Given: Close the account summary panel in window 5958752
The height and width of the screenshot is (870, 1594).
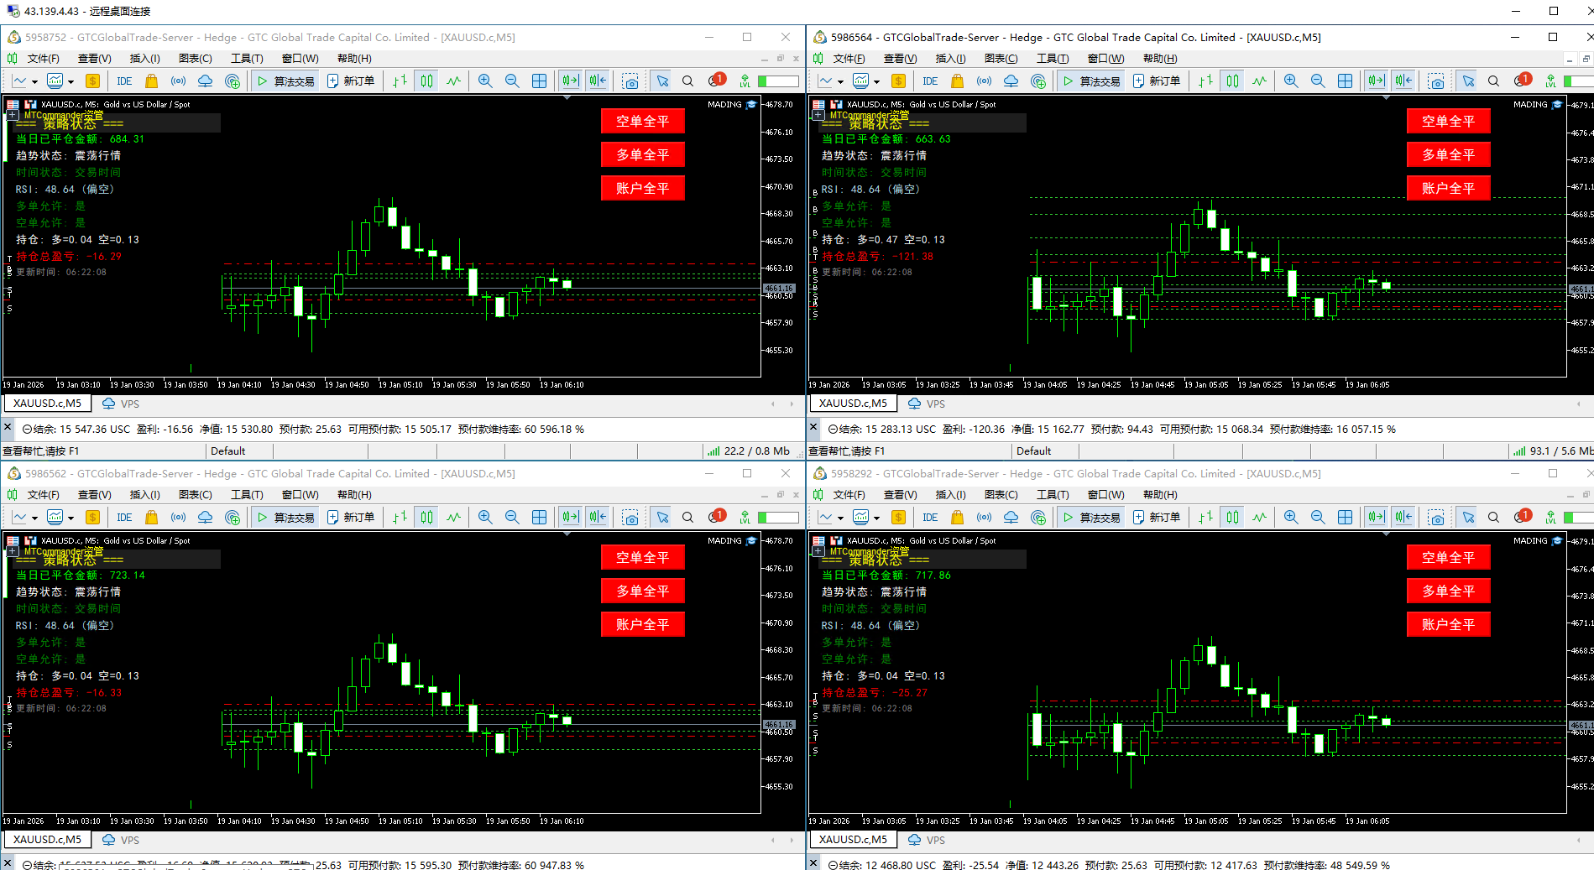Looking at the screenshot, I should [8, 428].
